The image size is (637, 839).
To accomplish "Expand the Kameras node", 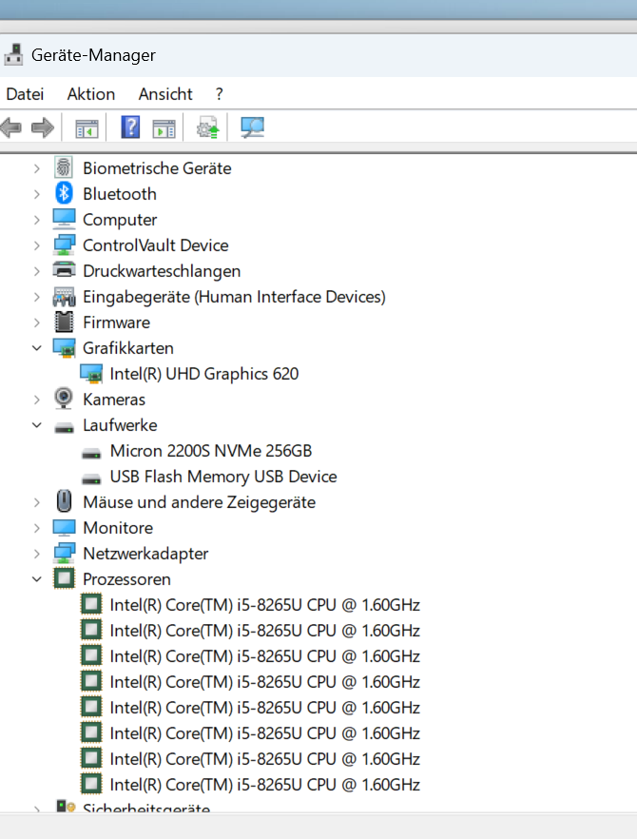I will [36, 400].
